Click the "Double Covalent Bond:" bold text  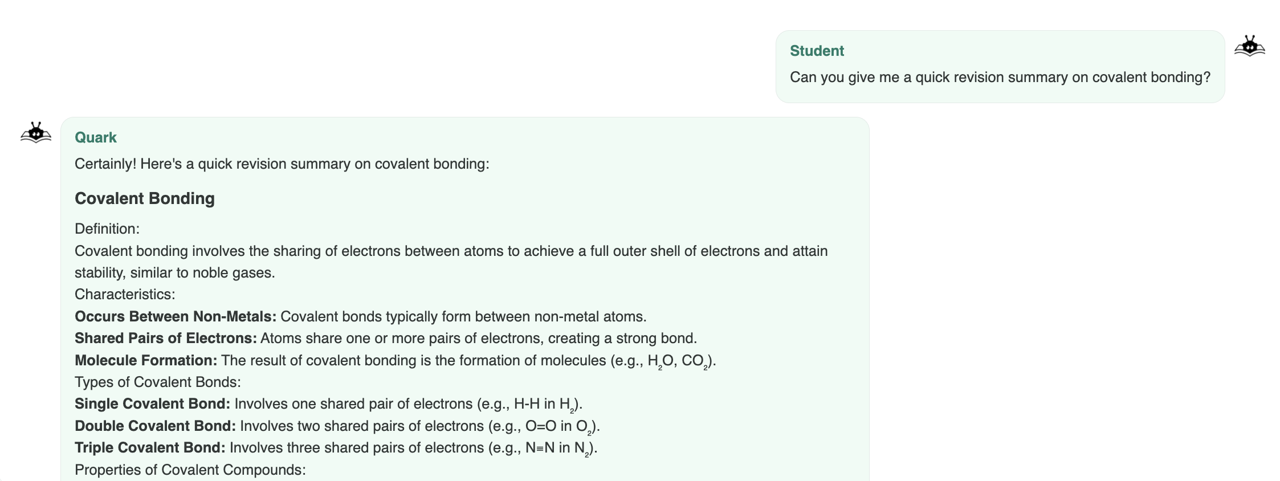155,426
